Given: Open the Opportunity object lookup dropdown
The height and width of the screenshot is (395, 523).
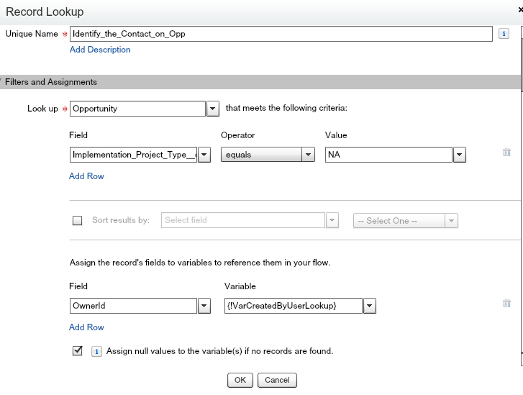Looking at the screenshot, I should click(212, 109).
